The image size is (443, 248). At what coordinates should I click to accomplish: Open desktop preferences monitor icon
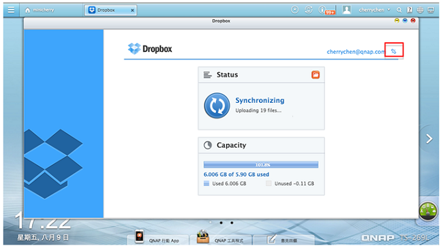click(x=431, y=10)
